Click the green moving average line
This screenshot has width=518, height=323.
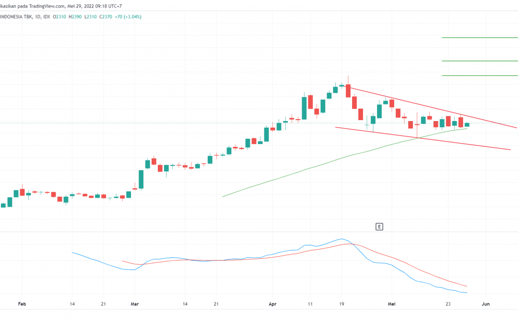312,167
